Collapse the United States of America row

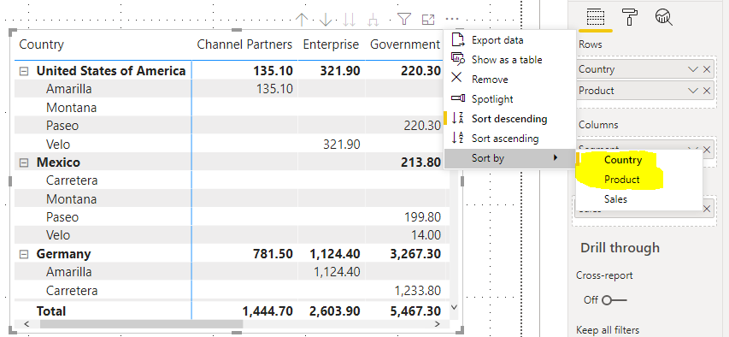[x=24, y=71]
